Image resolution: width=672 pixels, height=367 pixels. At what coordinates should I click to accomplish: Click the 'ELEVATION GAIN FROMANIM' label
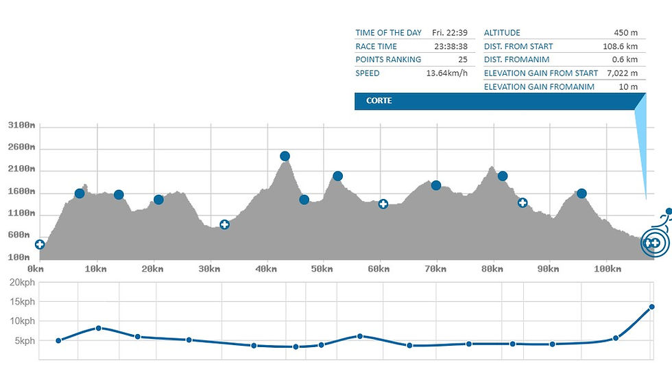pos(539,87)
